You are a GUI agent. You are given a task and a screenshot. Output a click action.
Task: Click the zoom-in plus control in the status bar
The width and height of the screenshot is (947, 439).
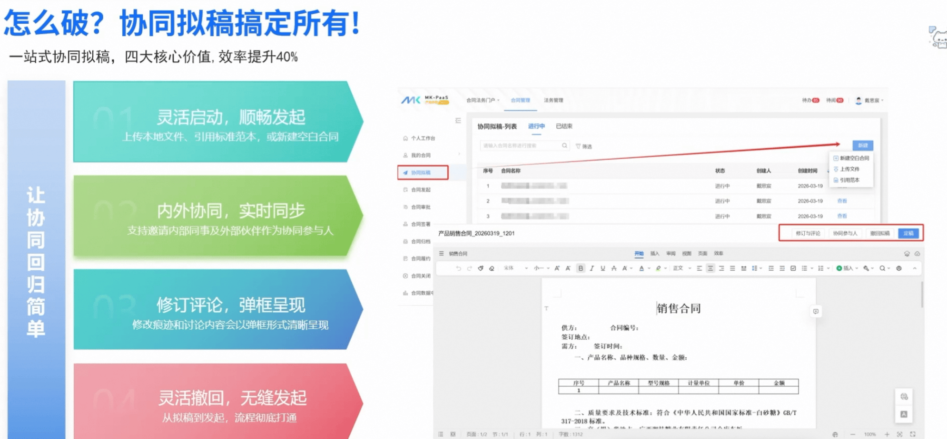coord(887,434)
